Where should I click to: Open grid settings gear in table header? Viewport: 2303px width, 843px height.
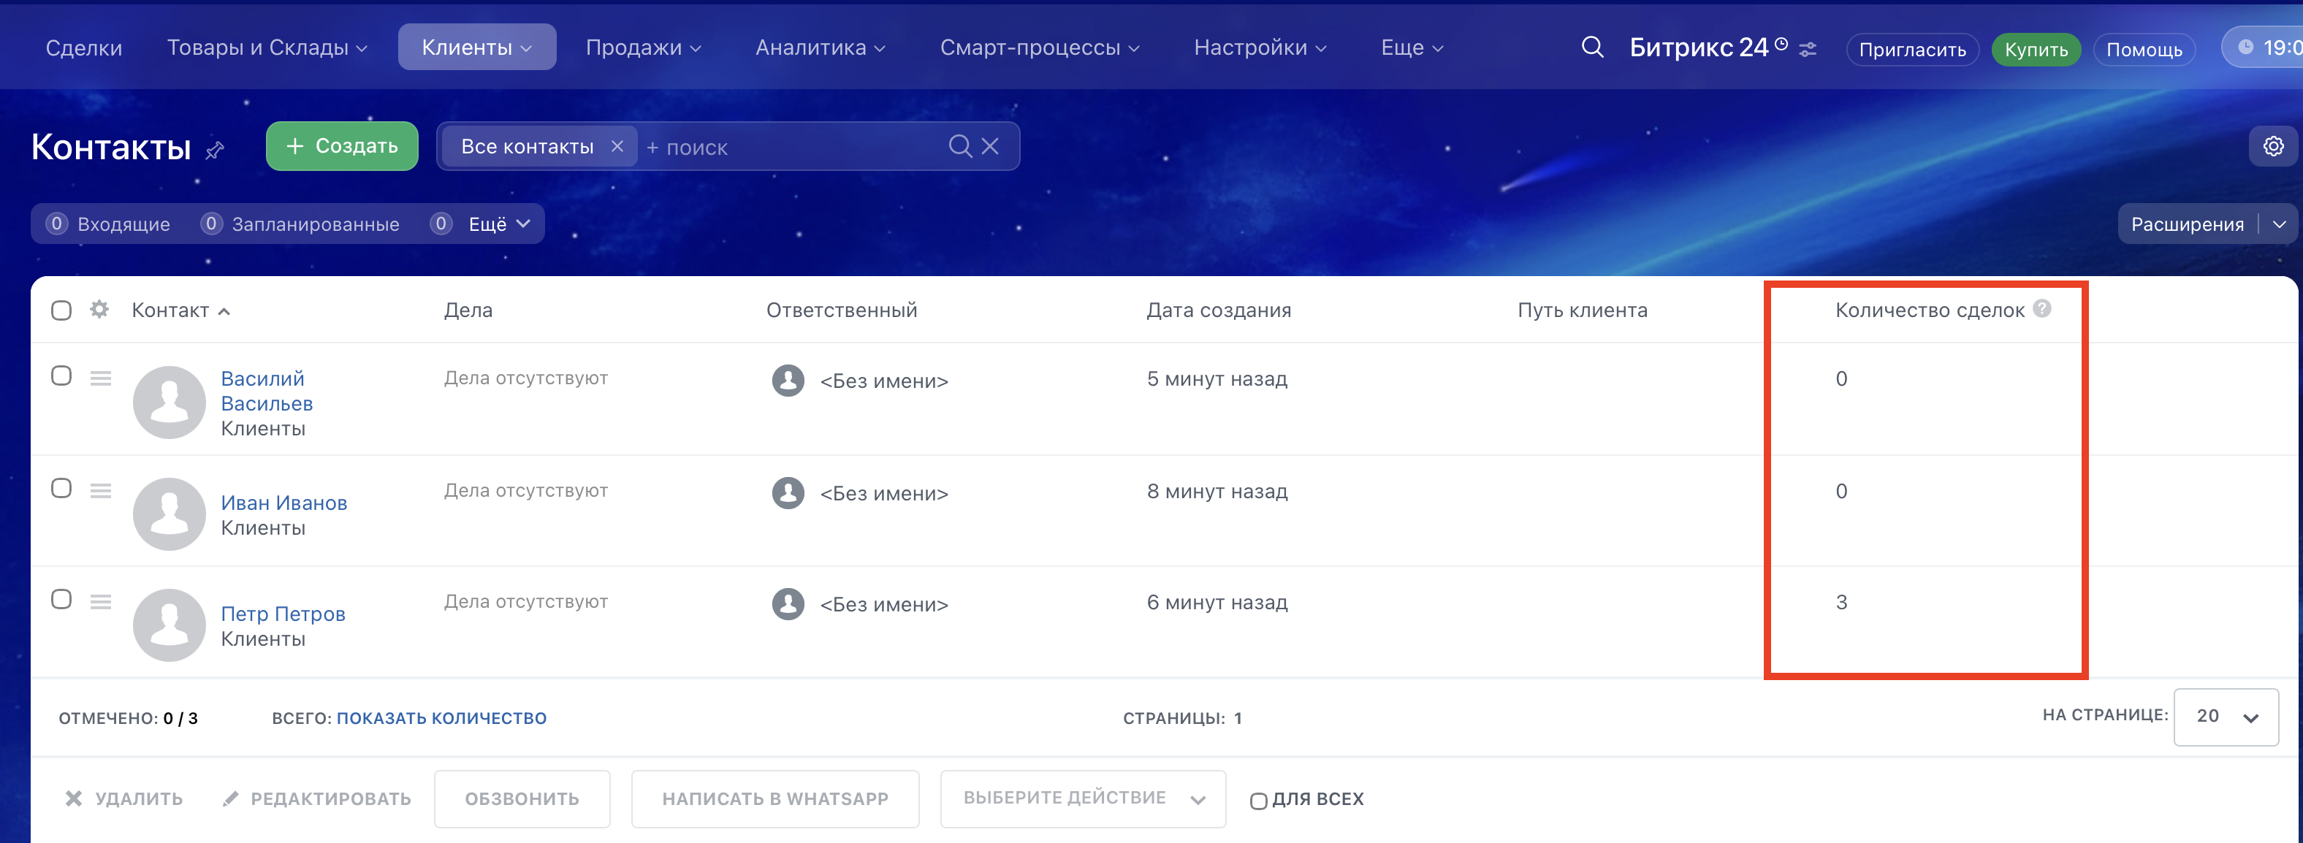[99, 309]
